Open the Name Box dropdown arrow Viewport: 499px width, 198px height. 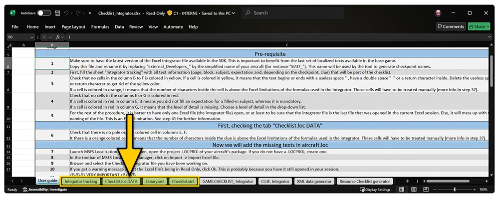(31, 37)
